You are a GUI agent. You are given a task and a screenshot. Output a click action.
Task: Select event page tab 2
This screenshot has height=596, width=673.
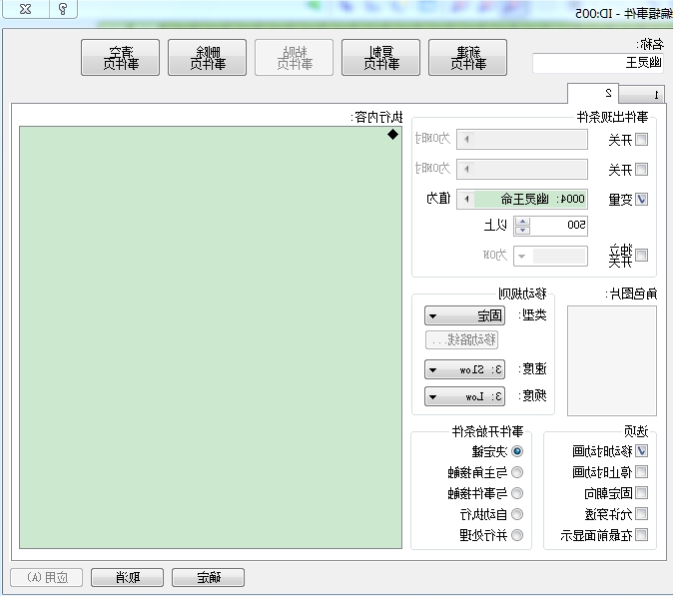(x=593, y=93)
